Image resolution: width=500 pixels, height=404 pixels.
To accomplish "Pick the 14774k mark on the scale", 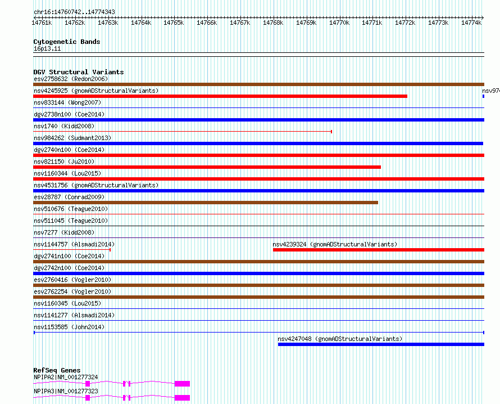I will point(471,23).
